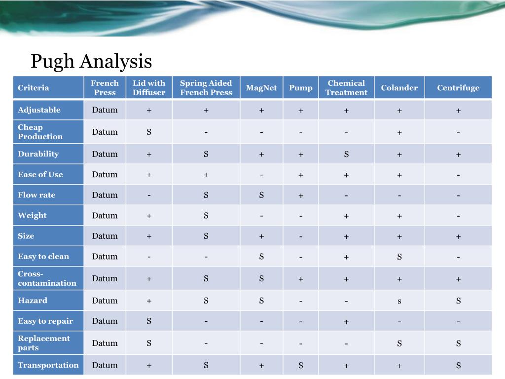The width and height of the screenshot is (505, 379).
Task: Click "+" for Easy to repair under Chemical Treatment
Action: click(346, 322)
